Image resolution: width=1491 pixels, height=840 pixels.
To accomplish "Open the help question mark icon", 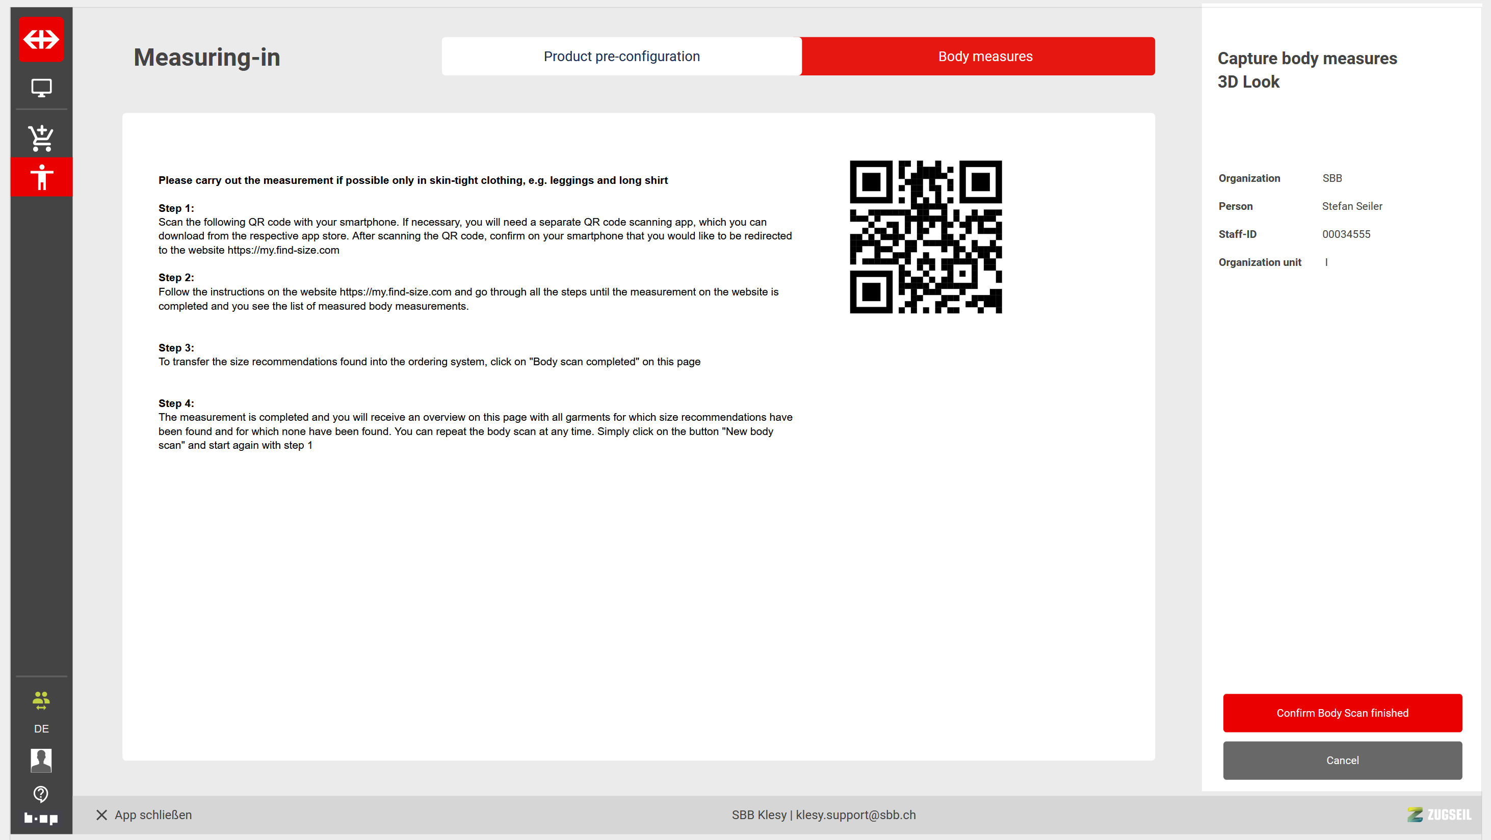I will coord(41,794).
